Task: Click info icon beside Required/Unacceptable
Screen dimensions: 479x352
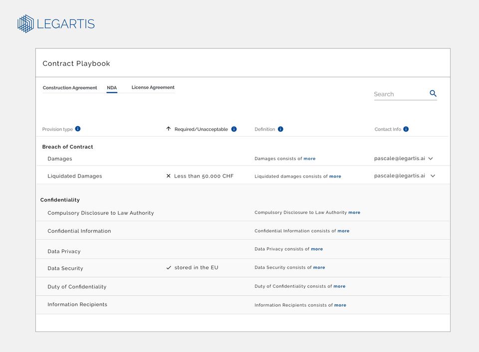Action: (234, 129)
